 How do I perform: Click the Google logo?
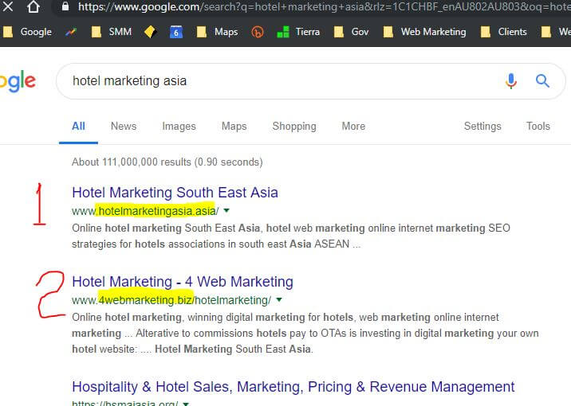click(x=18, y=81)
